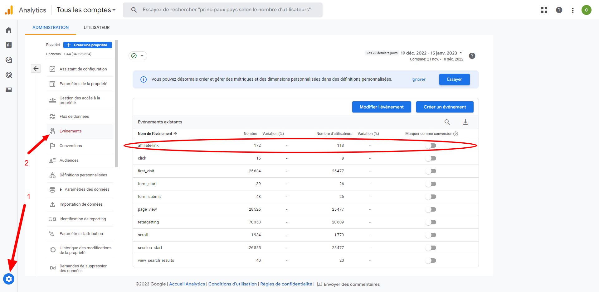Download the events table
The image size is (599, 292).
(465, 122)
